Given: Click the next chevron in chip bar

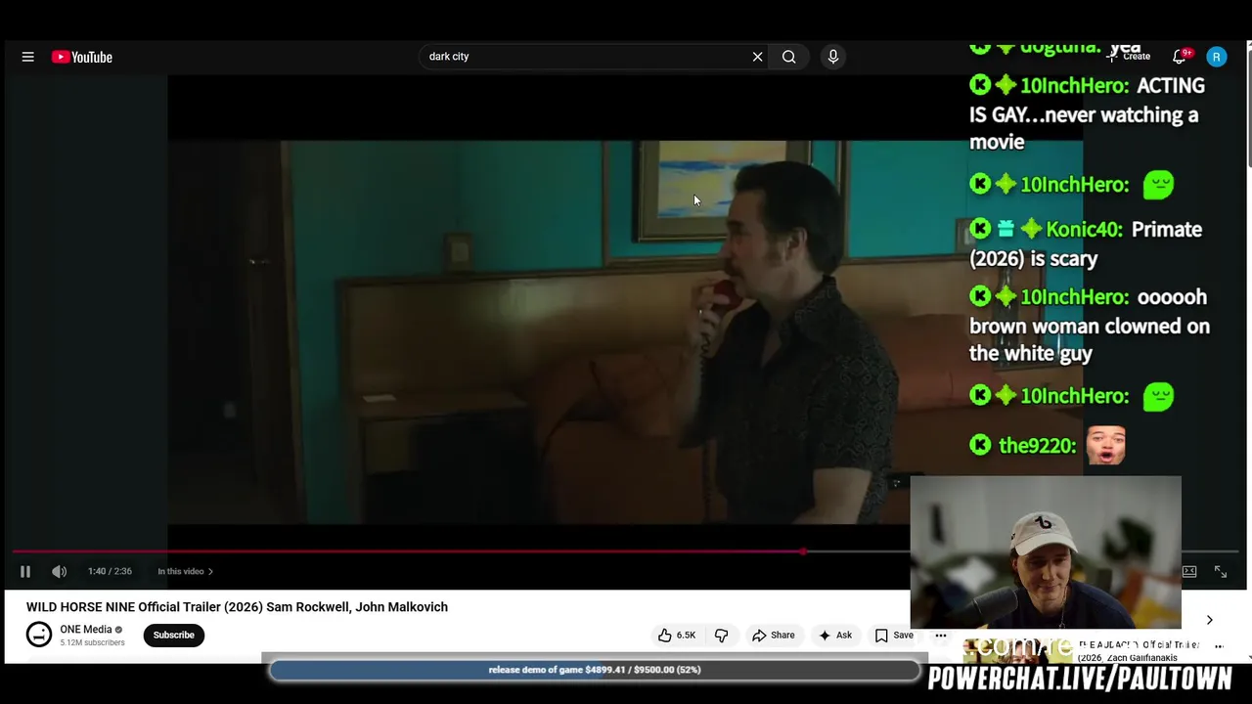Looking at the screenshot, I should (x=1209, y=620).
